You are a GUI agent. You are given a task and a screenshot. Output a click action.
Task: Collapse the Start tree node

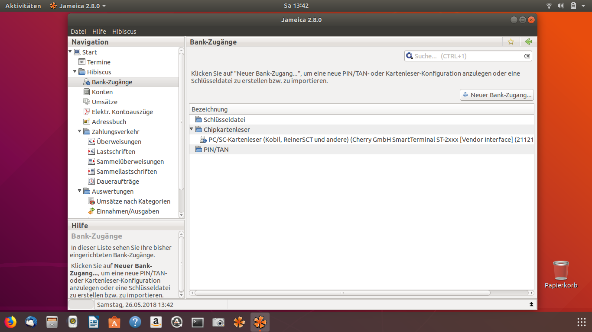(70, 52)
